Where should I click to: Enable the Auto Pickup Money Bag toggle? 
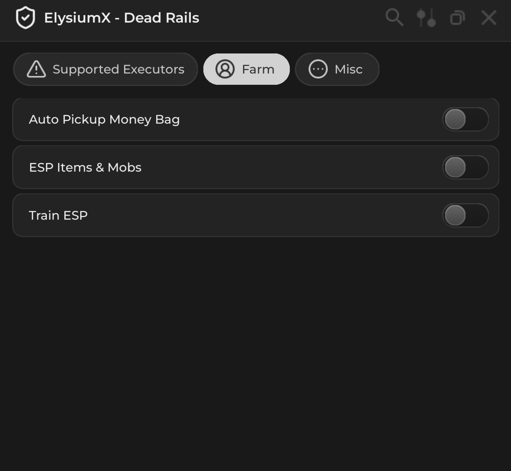tap(465, 120)
